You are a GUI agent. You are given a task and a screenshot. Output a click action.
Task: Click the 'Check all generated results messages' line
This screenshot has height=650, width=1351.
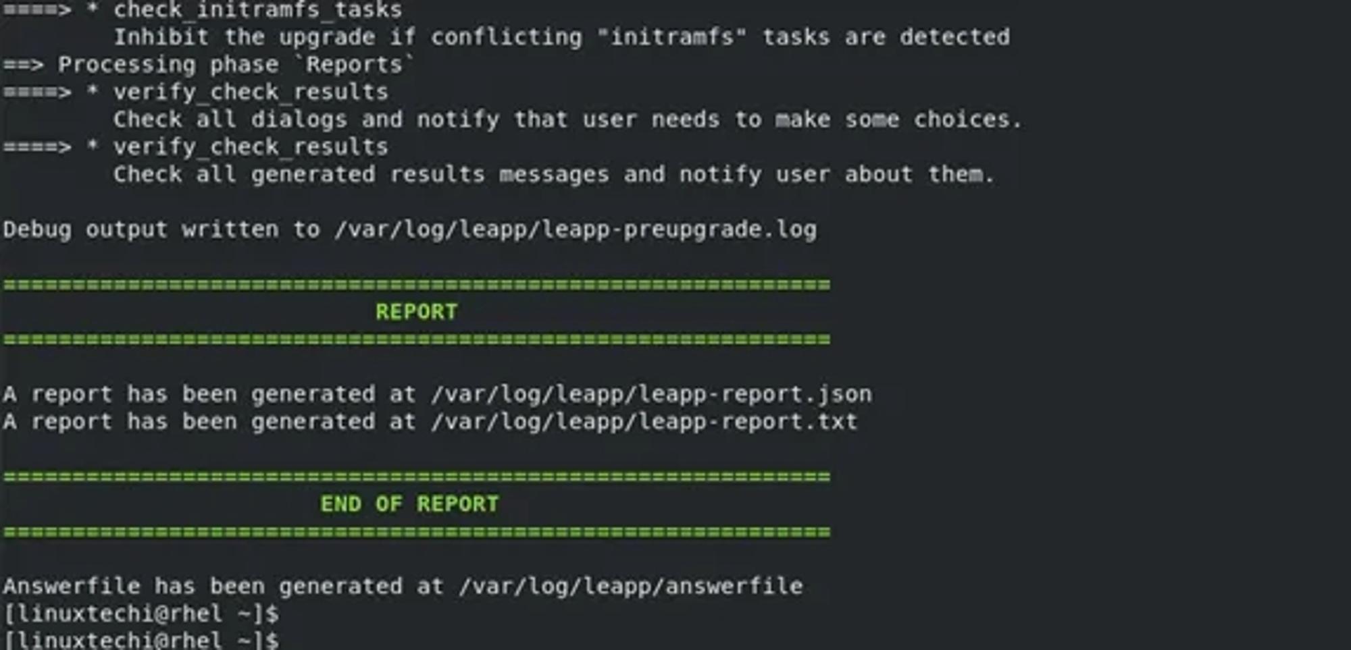pyautogui.click(x=554, y=175)
